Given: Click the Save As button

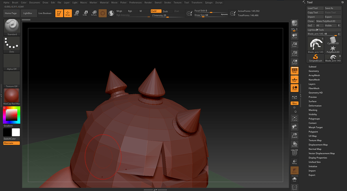Looking at the screenshot, I should click(x=333, y=8).
